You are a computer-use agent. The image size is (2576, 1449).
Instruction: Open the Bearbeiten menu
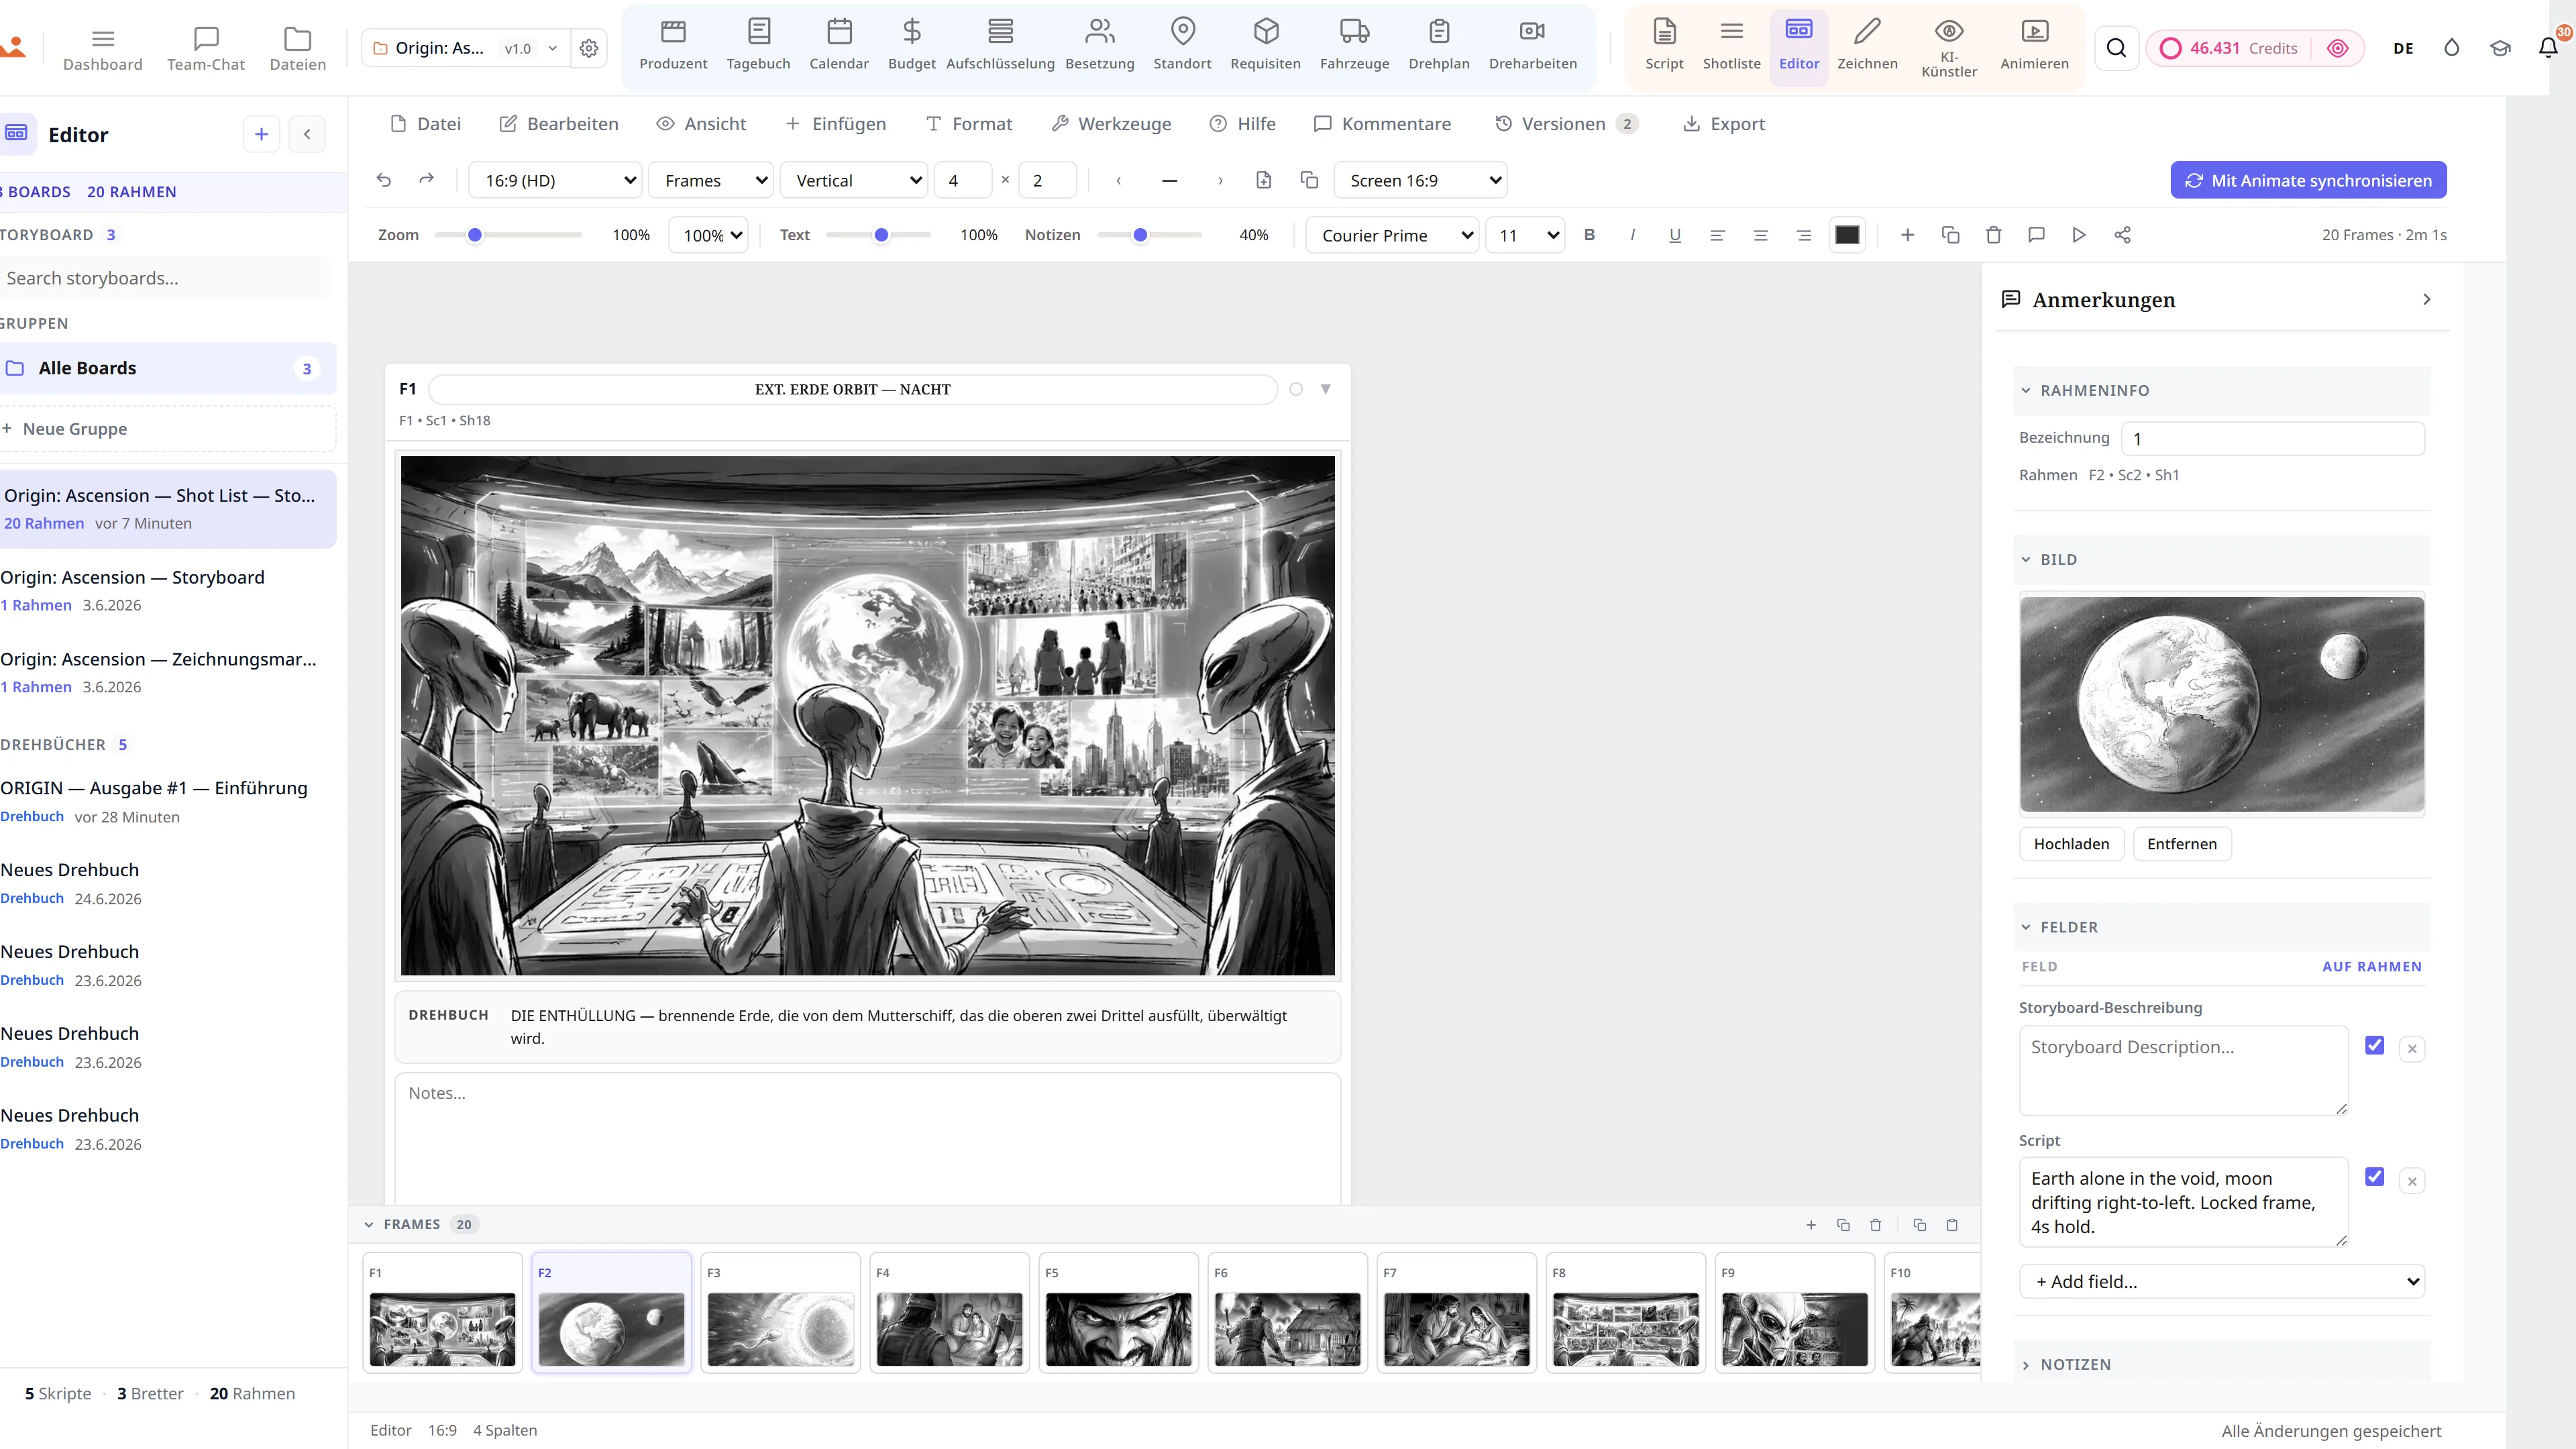pos(558,124)
